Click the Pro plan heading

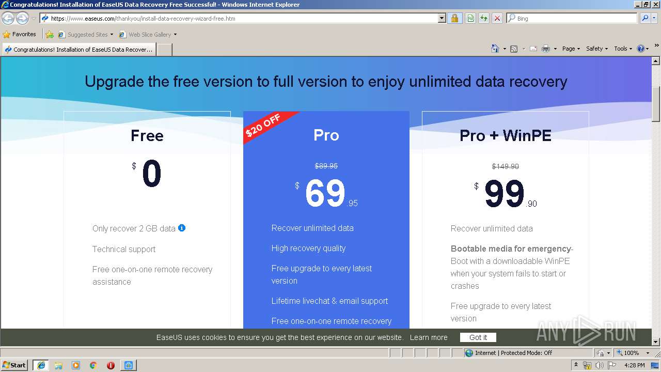(x=326, y=135)
